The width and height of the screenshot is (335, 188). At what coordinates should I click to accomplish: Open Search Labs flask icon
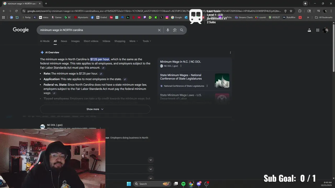pyautogui.click(x=309, y=30)
